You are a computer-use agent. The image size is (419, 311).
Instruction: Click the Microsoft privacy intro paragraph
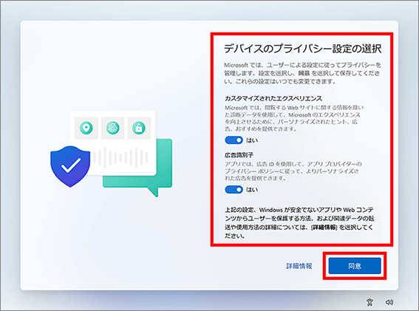click(302, 73)
